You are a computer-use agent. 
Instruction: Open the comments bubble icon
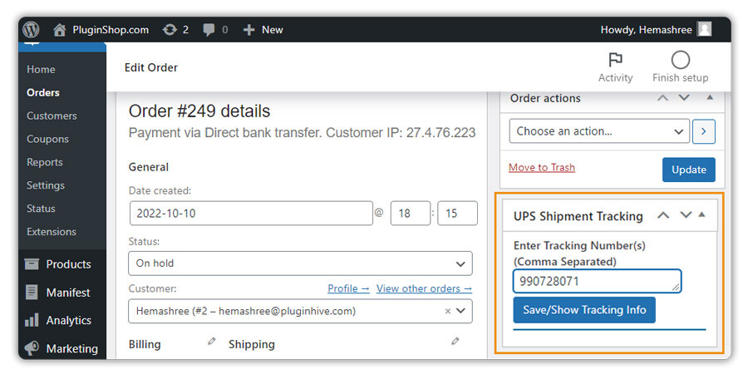pos(209,30)
